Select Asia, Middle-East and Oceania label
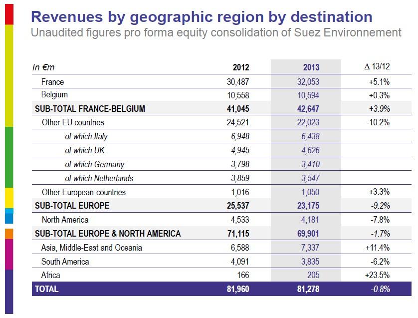The height and width of the screenshot is (318, 418). (92, 248)
